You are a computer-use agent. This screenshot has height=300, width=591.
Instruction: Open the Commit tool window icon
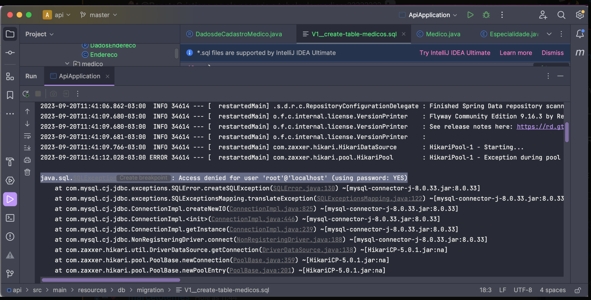(x=10, y=53)
